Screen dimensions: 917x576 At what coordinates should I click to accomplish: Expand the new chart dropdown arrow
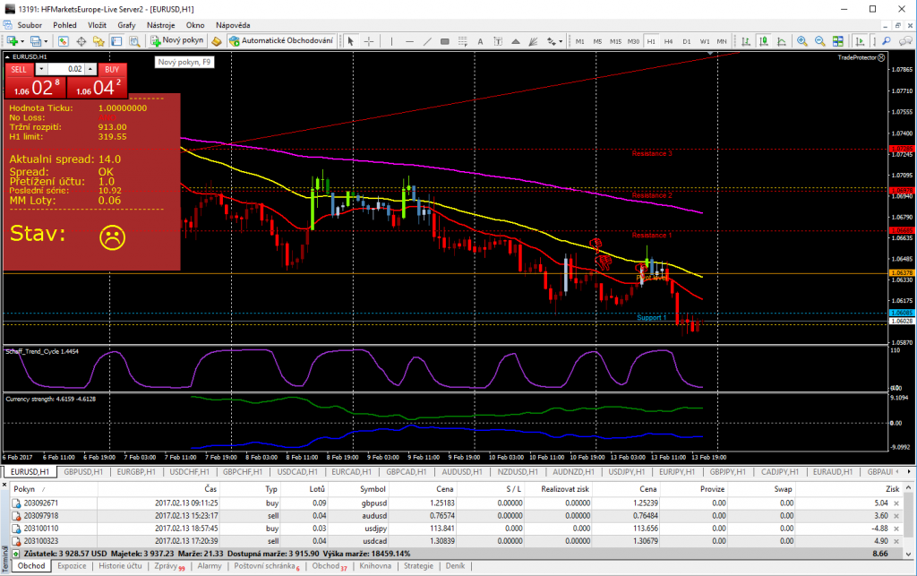tap(22, 41)
